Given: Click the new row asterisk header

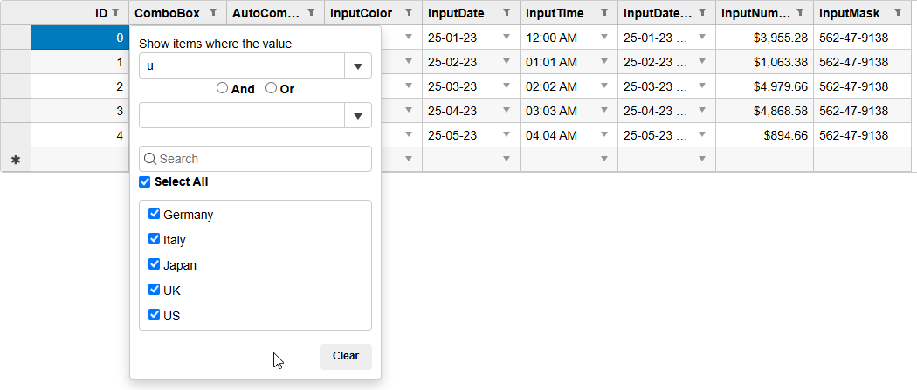Looking at the screenshot, I should pos(16,160).
